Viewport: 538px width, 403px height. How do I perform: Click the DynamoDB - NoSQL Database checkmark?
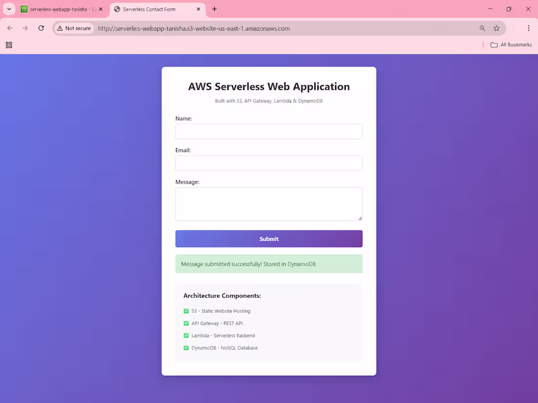pos(186,348)
